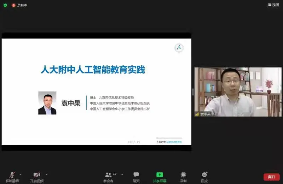Turn on camera with 开启视频

coord(36,174)
